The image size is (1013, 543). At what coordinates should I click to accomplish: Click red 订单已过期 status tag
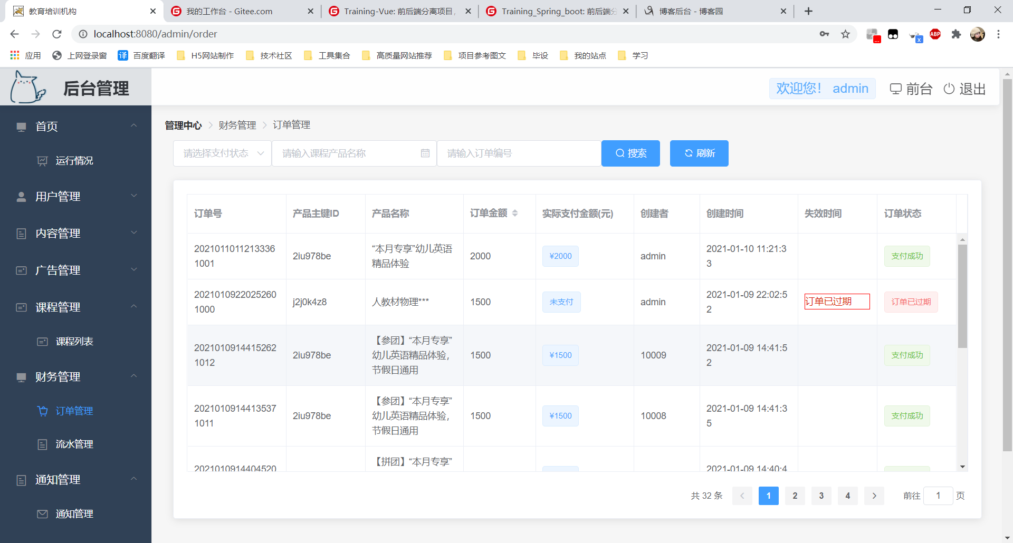[x=911, y=302]
